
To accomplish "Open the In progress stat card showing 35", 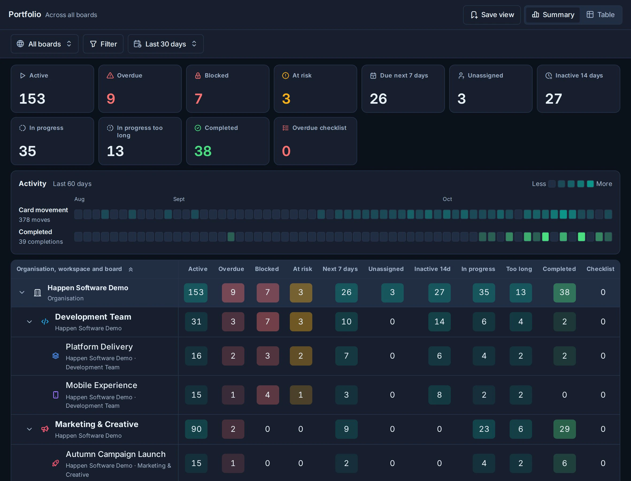I will 52,141.
